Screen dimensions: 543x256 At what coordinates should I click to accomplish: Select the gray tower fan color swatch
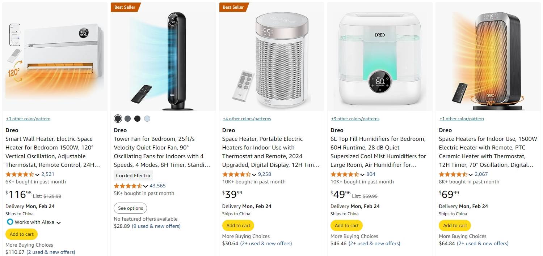pyautogui.click(x=127, y=119)
